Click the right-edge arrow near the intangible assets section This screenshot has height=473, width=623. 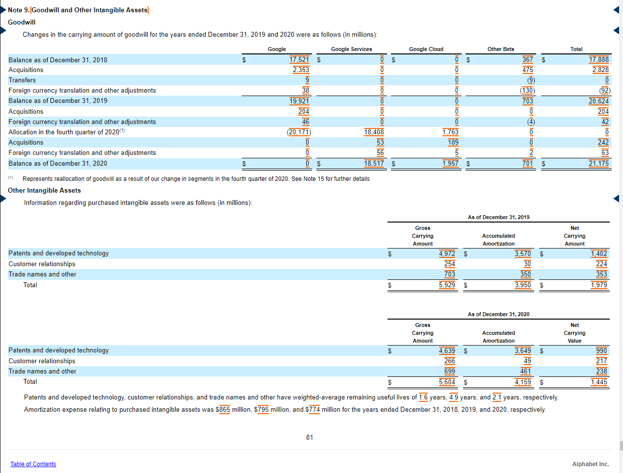[x=616, y=198]
